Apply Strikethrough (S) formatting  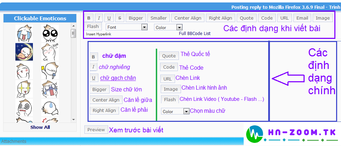coord(120,18)
